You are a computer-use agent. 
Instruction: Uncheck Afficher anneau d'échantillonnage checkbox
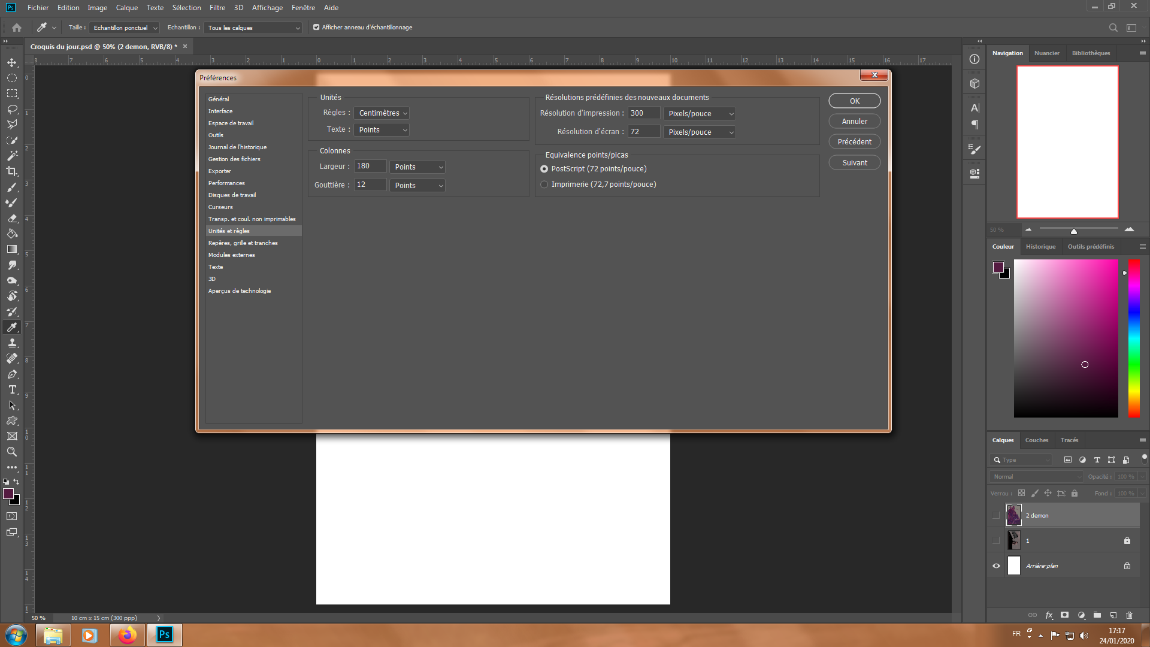[316, 28]
